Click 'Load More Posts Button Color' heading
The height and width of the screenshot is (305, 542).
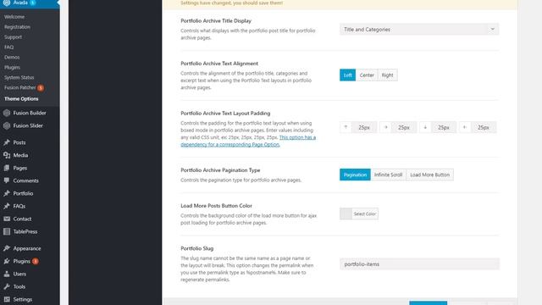216,206
